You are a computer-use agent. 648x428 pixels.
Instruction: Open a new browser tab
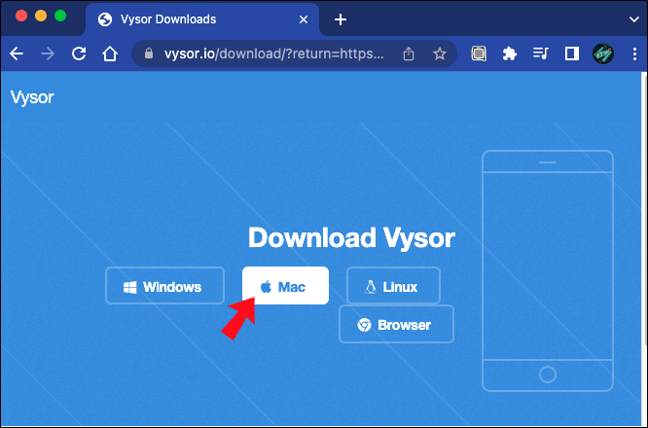(341, 19)
